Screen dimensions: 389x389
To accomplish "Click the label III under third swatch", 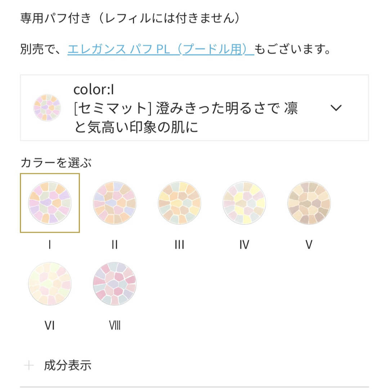I will coord(179,245).
